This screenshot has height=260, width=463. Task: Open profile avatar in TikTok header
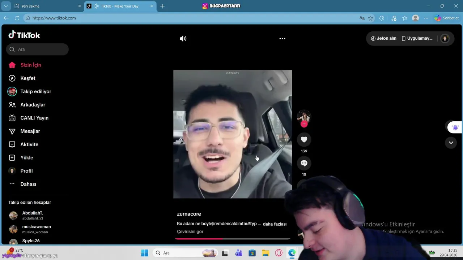(x=445, y=39)
